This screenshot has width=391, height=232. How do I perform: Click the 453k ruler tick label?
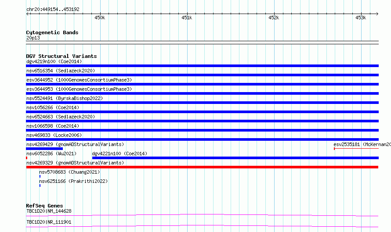coord(361,18)
